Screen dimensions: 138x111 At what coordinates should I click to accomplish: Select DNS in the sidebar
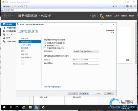point(9,38)
